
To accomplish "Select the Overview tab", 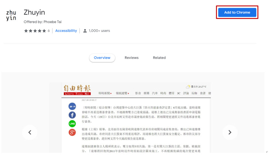I will pyautogui.click(x=102, y=58).
